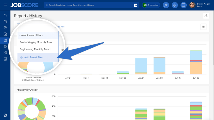The image size is (214, 120).
Task: Open the pin shortcut button in header
Action: (x=166, y=5)
